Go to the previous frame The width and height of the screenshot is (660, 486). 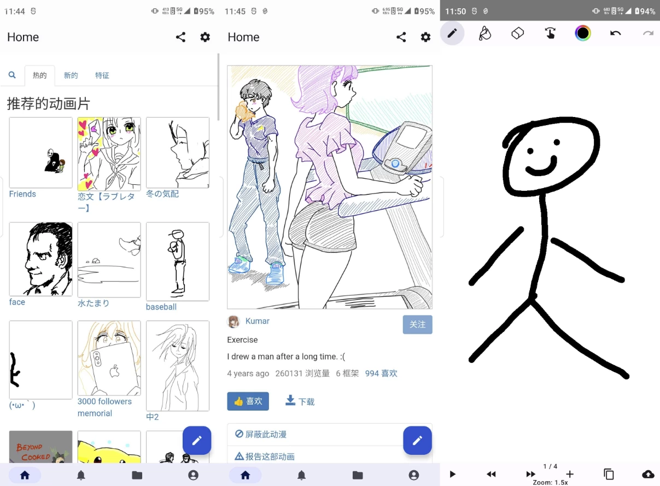tap(491, 474)
